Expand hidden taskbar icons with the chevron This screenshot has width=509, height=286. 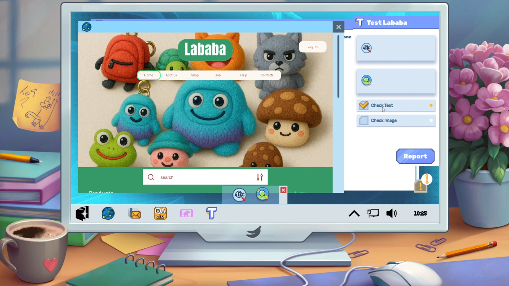pyautogui.click(x=354, y=213)
